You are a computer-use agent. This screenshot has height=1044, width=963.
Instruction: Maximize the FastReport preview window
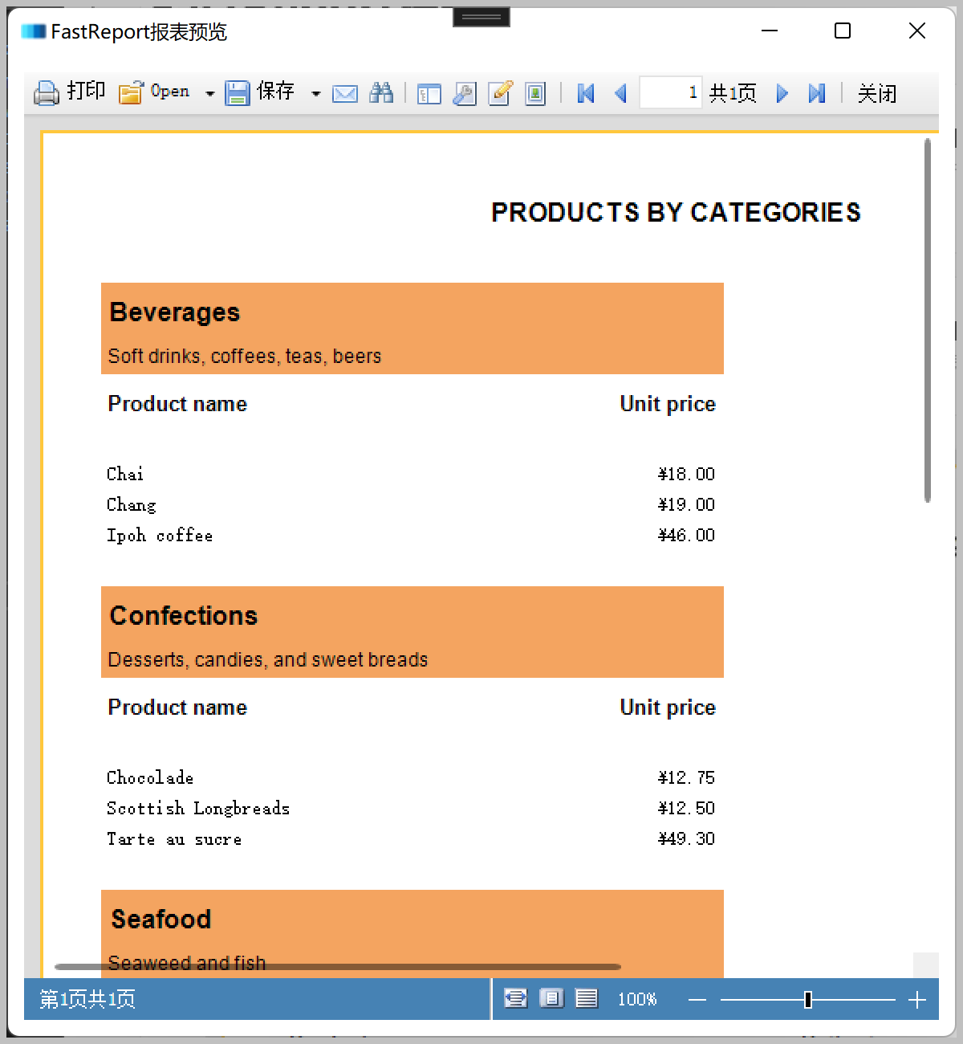click(843, 31)
